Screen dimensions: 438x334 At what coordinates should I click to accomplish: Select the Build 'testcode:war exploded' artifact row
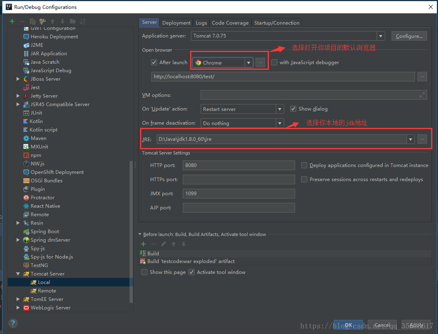[285, 261]
